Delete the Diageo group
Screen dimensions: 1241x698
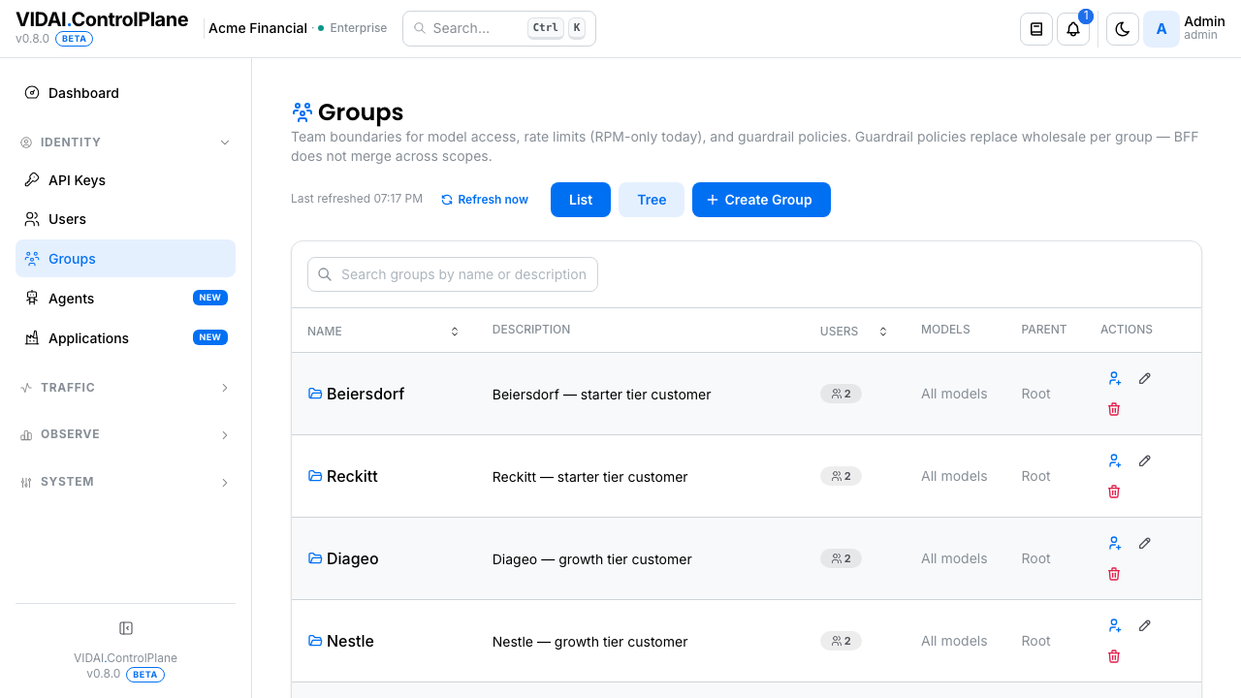[1114, 574]
